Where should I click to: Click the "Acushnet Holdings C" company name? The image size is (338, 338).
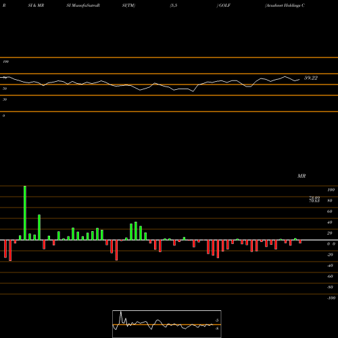[x=285, y=5]
